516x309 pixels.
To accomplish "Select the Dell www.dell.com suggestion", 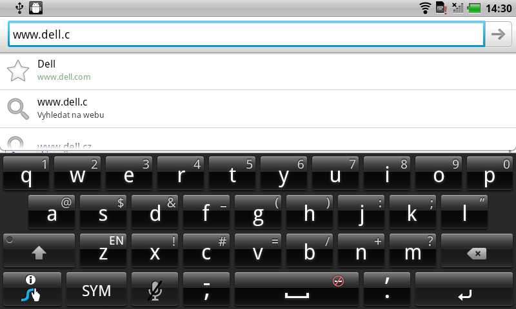I will (258, 71).
